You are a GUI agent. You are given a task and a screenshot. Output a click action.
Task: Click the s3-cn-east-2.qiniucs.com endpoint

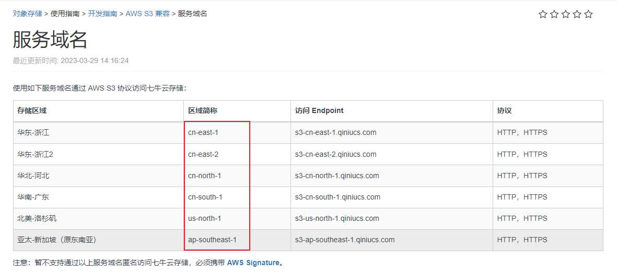click(x=335, y=154)
